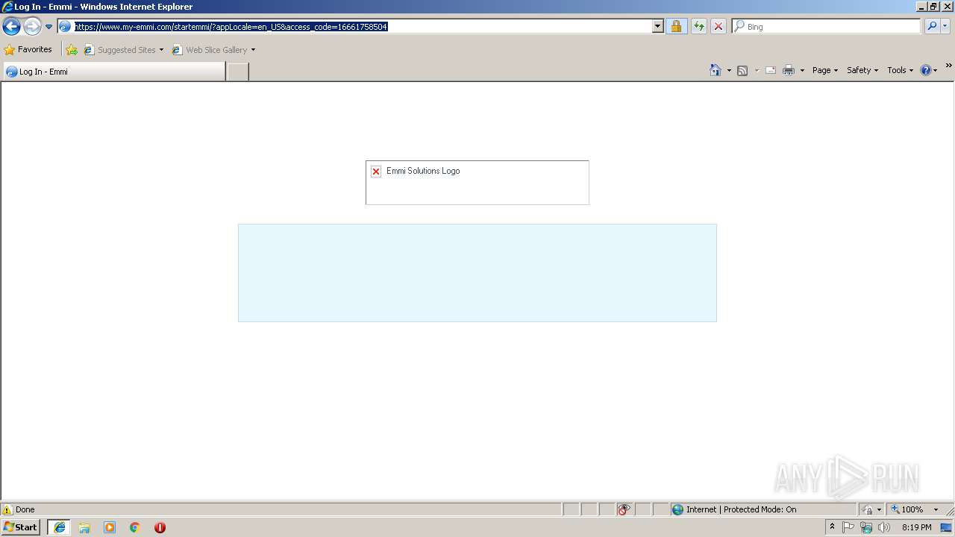
Task: Open the Action Center flag icon
Action: pyautogui.click(x=848, y=527)
